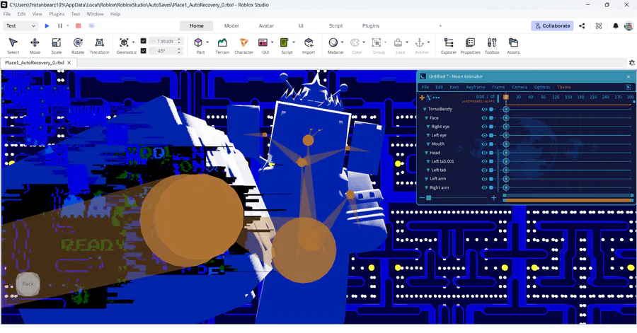637x333 pixels.
Task: Toggle the studs move snapping checkbox
Action: coord(144,41)
